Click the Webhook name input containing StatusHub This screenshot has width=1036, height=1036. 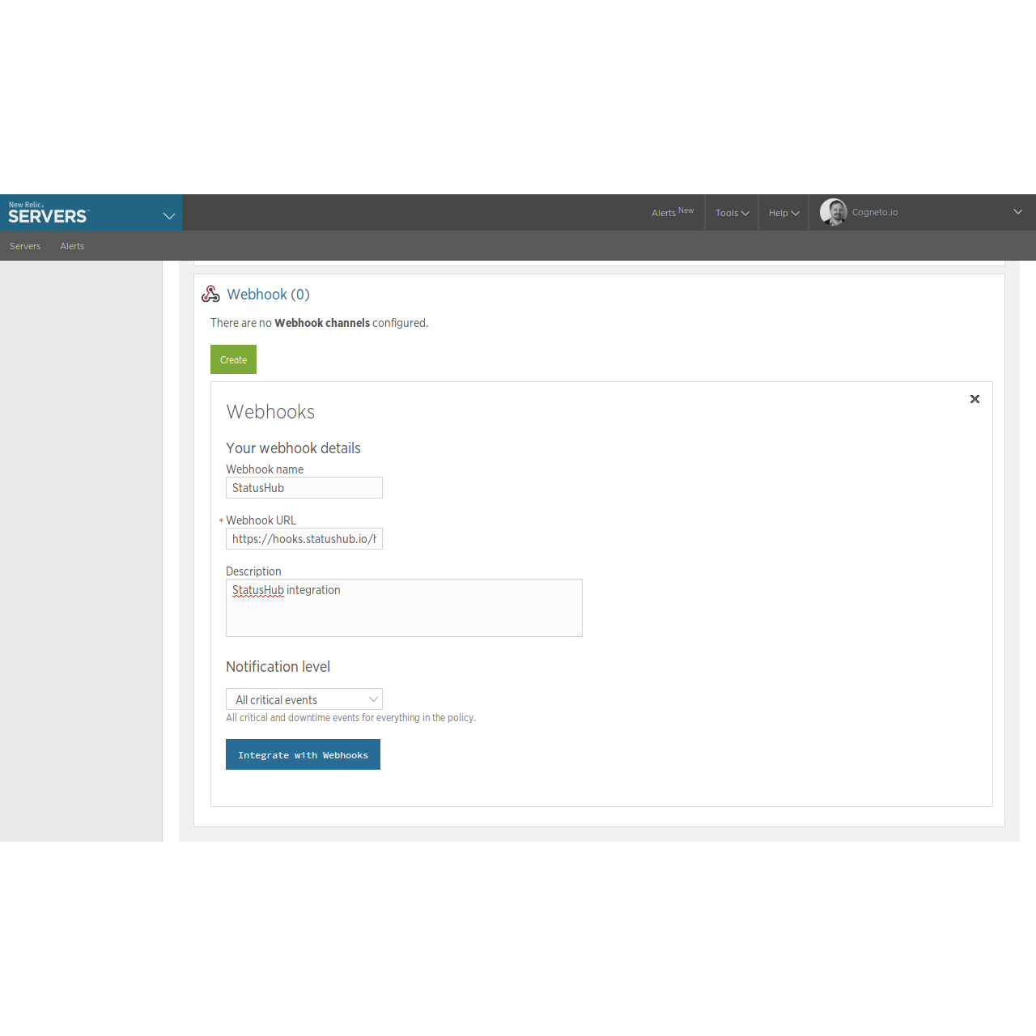pyautogui.click(x=304, y=487)
